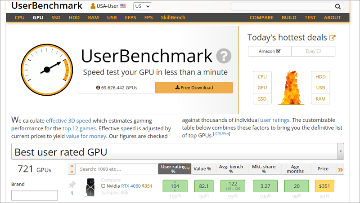Open the FPS menu tab
This screenshot has width=360, height=203.
tap(148, 18)
